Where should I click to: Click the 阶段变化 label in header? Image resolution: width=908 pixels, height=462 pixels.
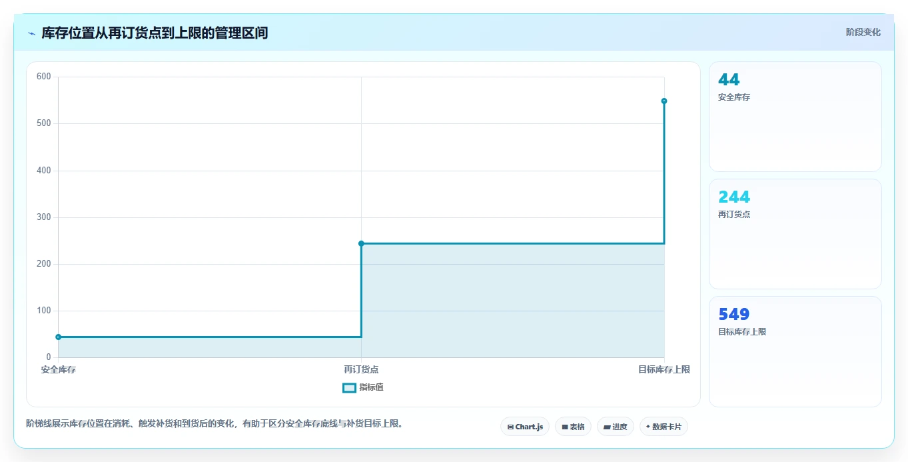click(x=863, y=33)
